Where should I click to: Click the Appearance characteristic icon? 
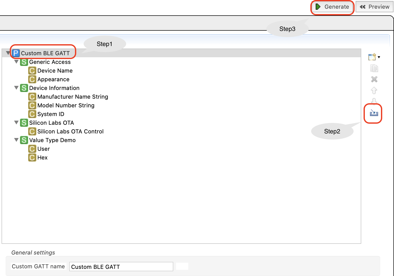32,79
